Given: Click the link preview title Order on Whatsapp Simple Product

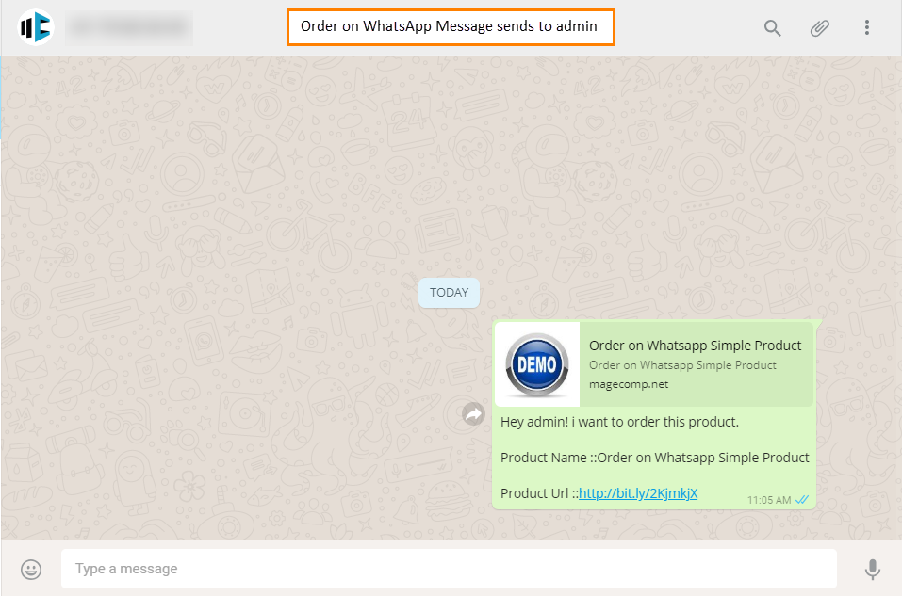Looking at the screenshot, I should point(695,346).
